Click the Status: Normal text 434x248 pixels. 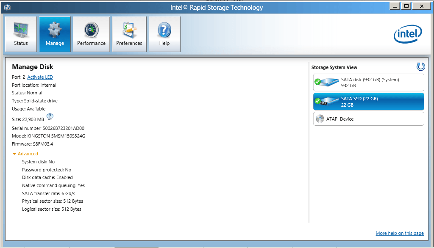coord(27,93)
